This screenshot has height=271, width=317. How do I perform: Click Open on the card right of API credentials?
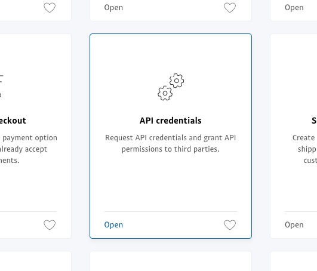tap(294, 224)
